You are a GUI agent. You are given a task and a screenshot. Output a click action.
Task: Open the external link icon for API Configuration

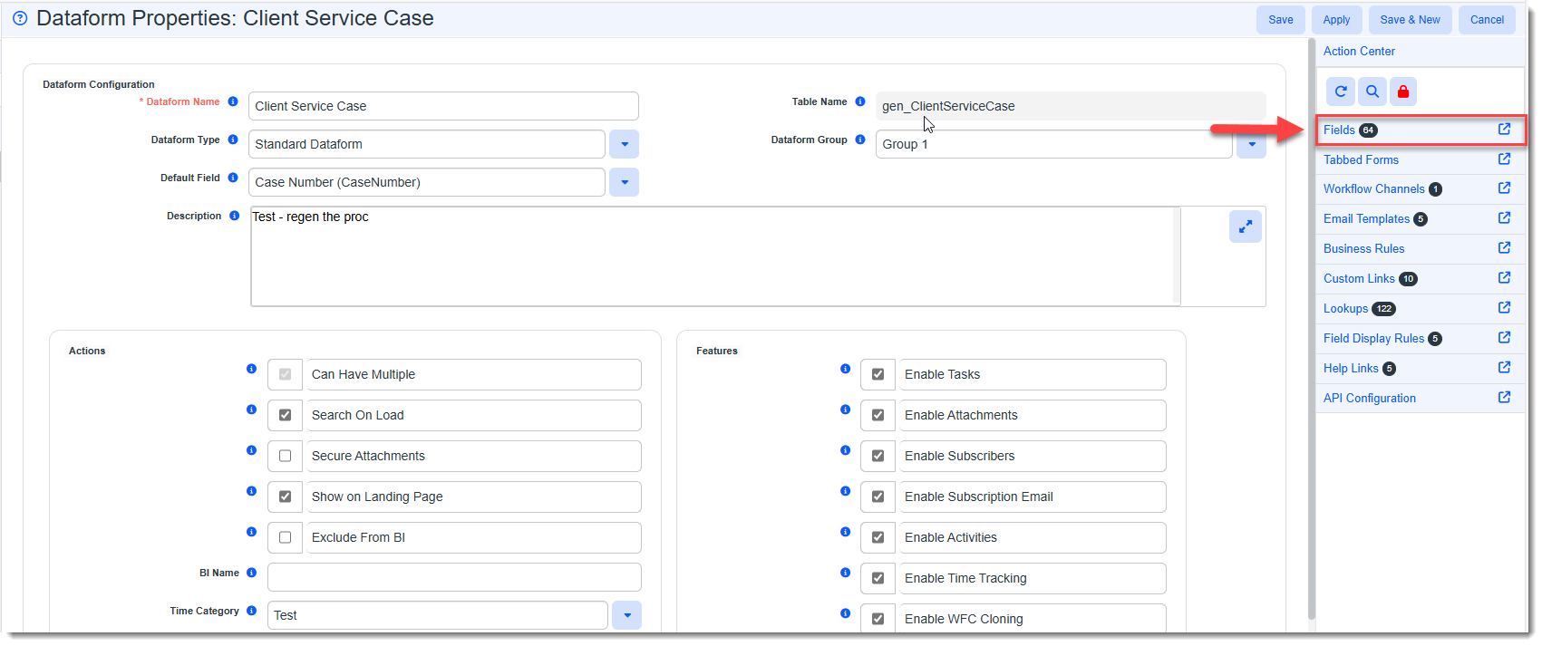[1504, 398]
